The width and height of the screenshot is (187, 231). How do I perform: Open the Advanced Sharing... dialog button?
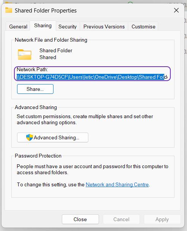tap(53, 137)
